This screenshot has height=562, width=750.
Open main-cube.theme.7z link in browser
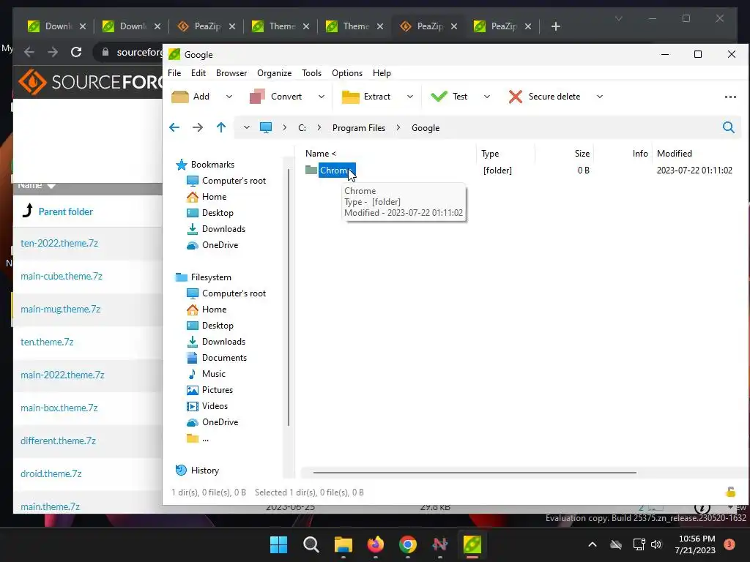(62, 276)
